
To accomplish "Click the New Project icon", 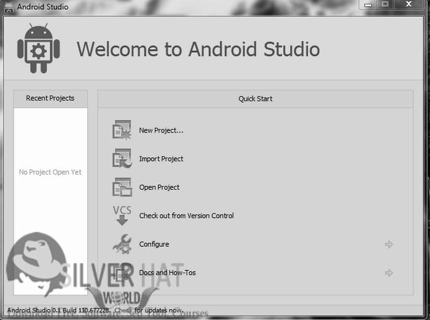I will pos(122,130).
